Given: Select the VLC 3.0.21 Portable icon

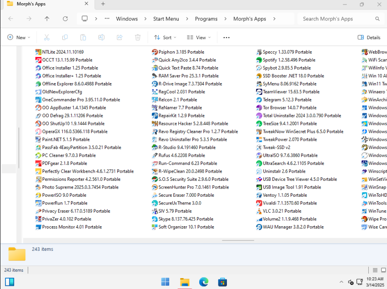Looking at the screenshot, I should [x=259, y=211].
